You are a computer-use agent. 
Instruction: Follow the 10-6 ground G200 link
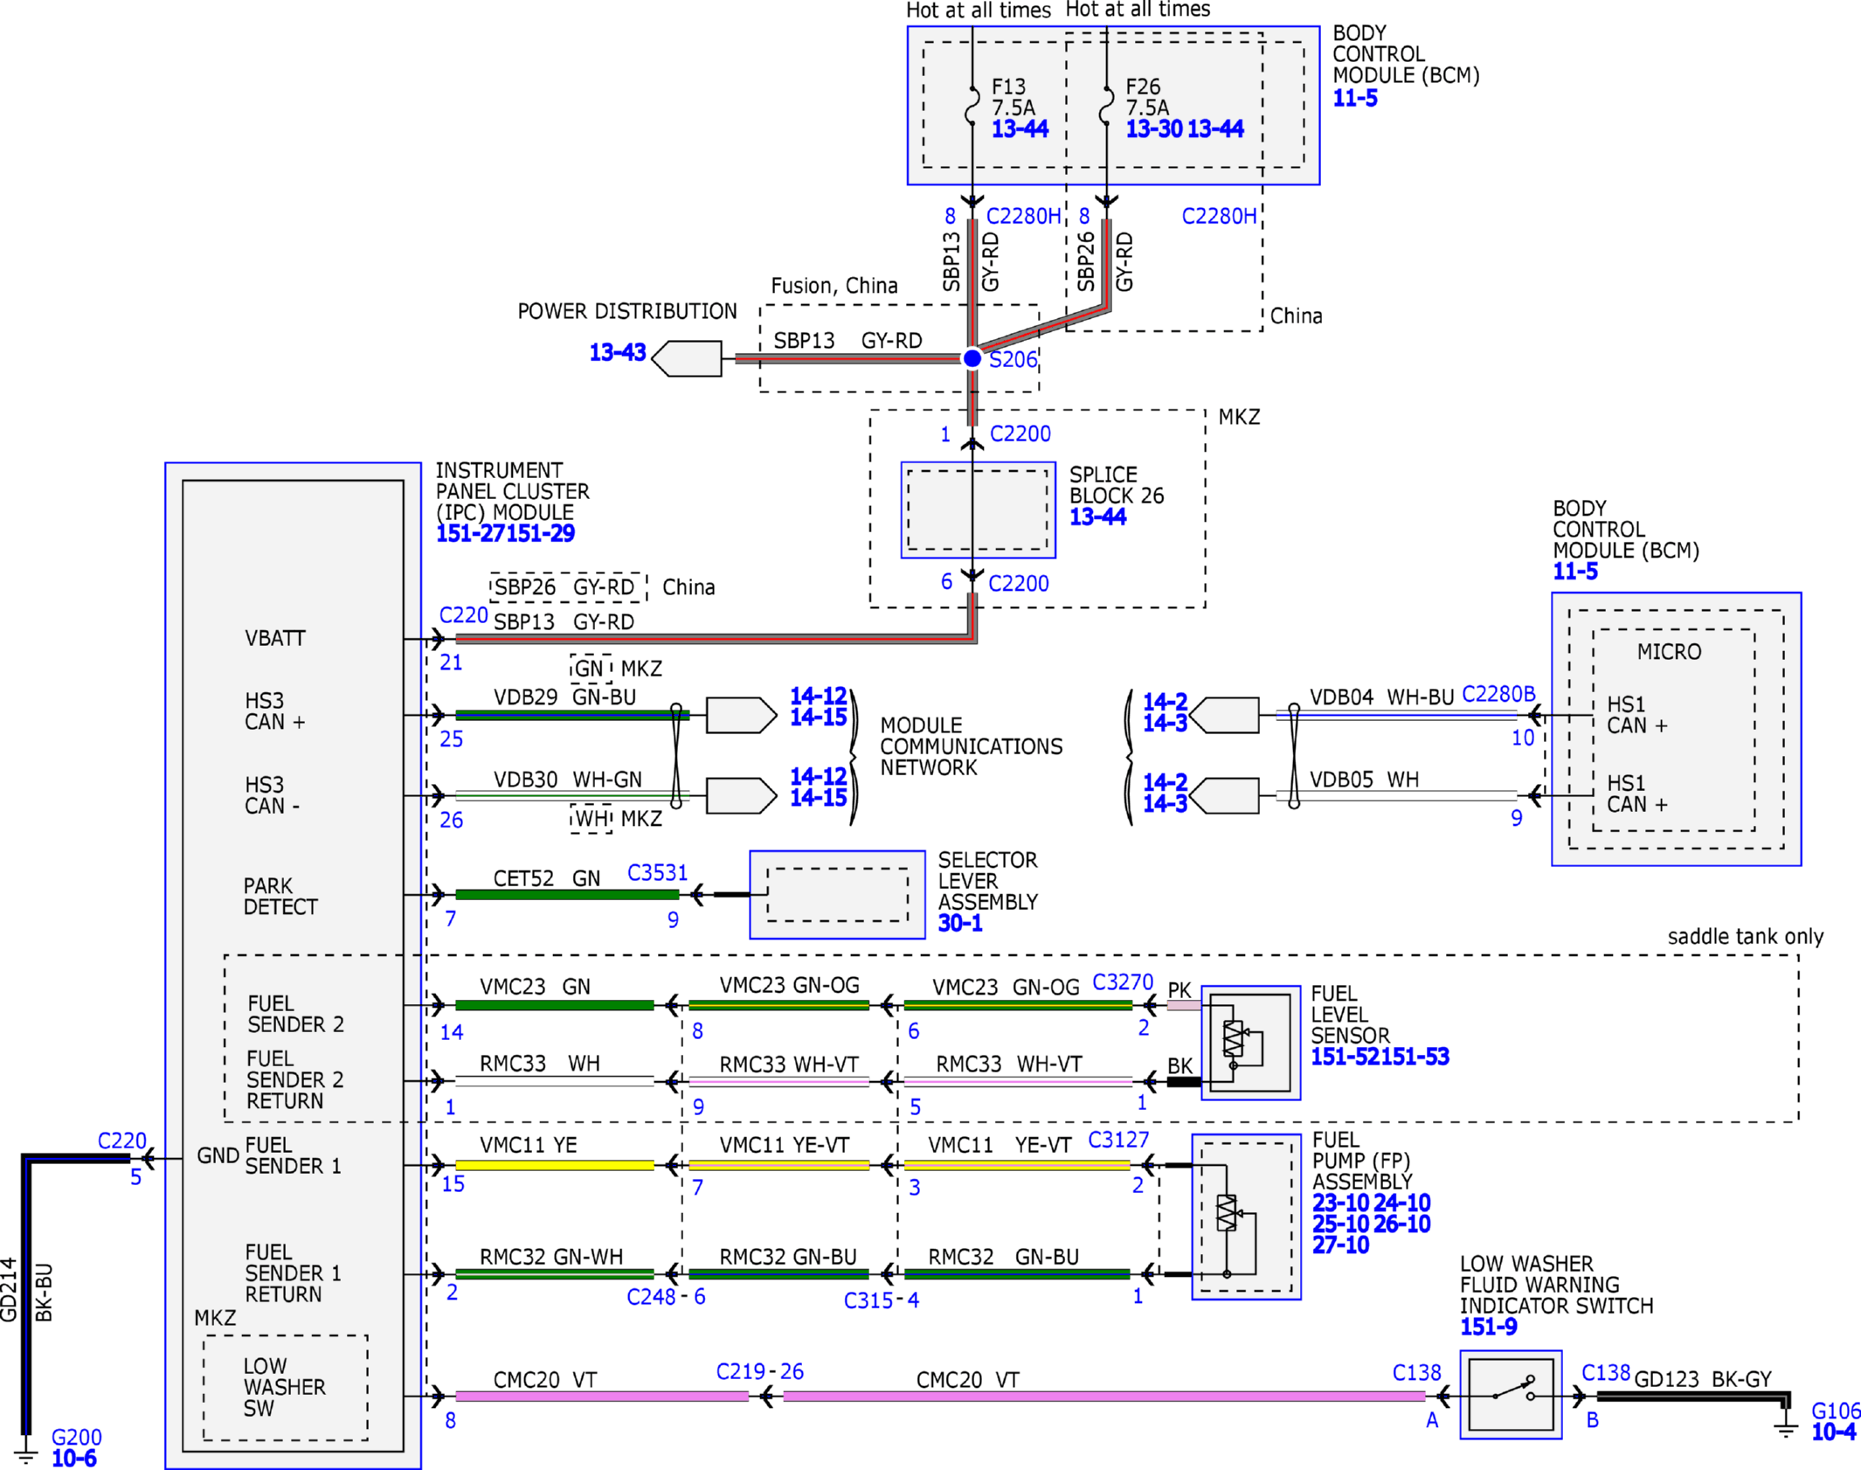click(73, 1458)
